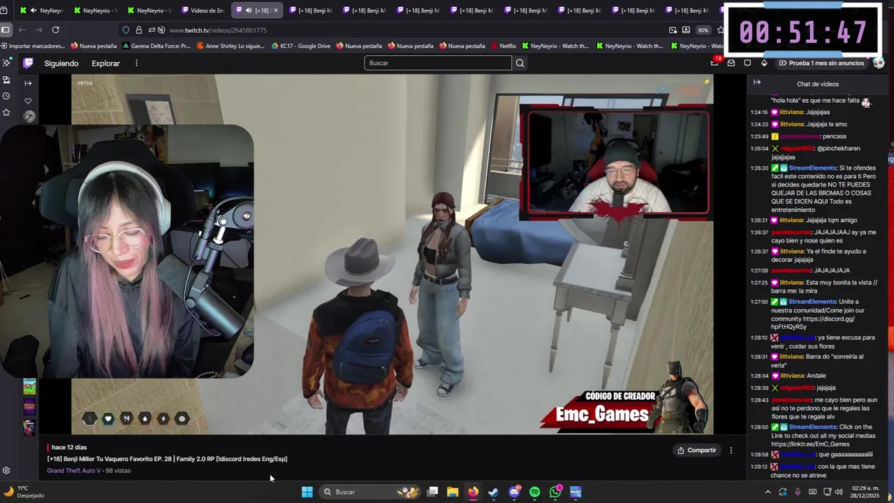Click the round channel avatar below sidebar heart

(29, 117)
